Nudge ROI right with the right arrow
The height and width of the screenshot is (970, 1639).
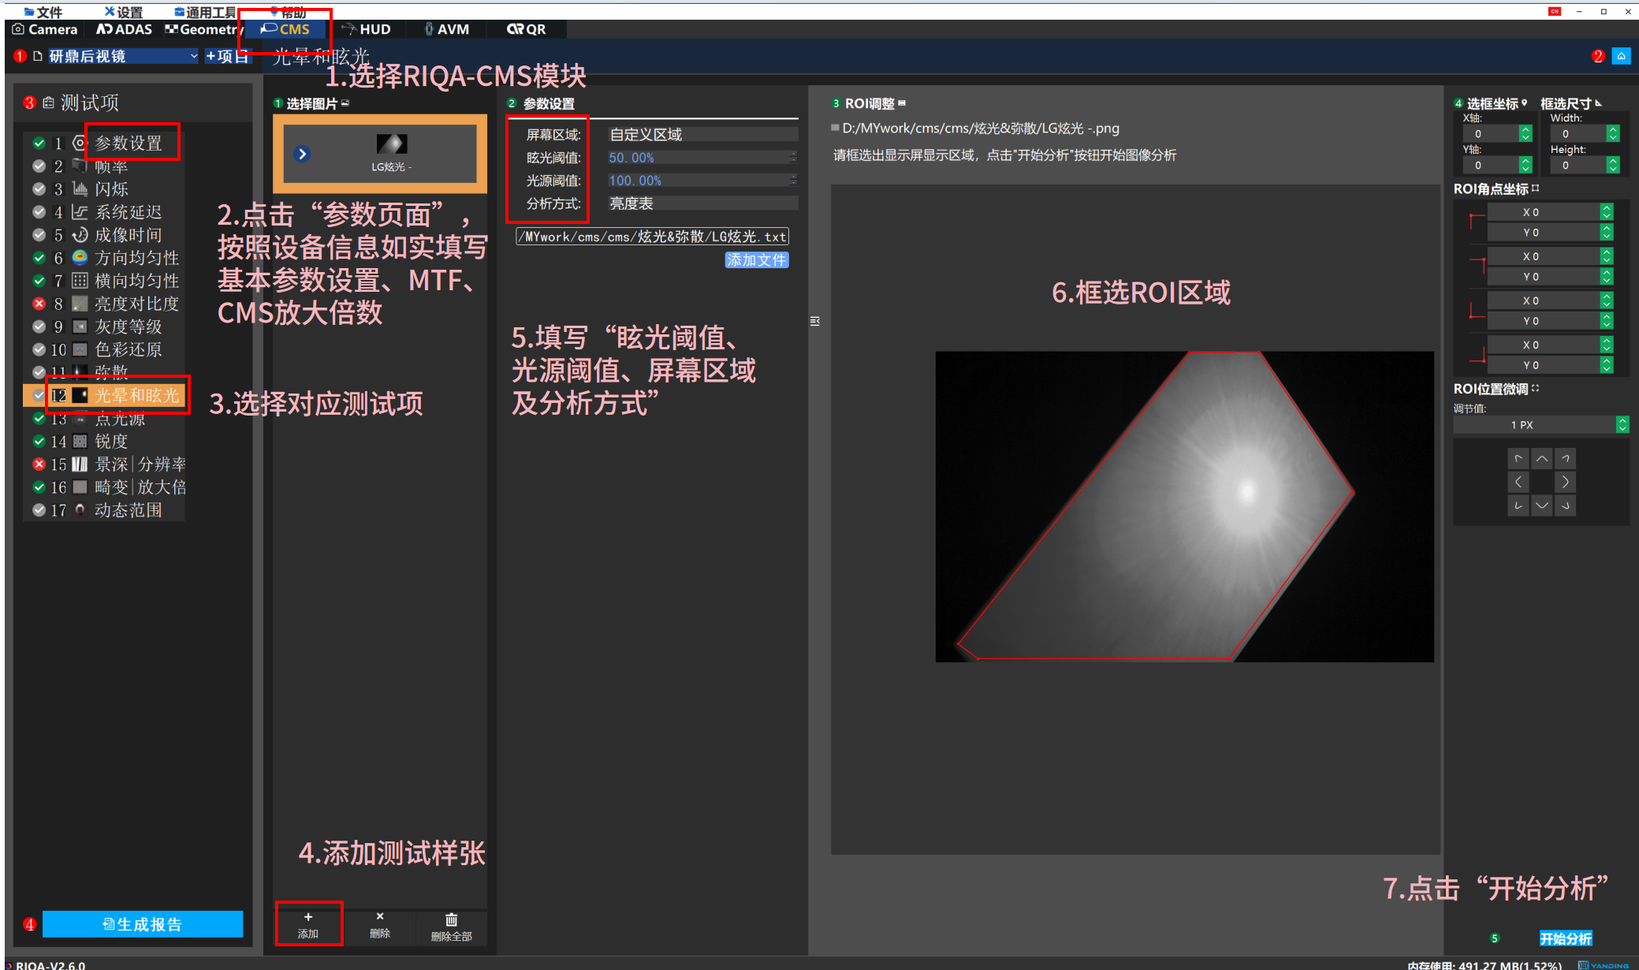(1565, 482)
